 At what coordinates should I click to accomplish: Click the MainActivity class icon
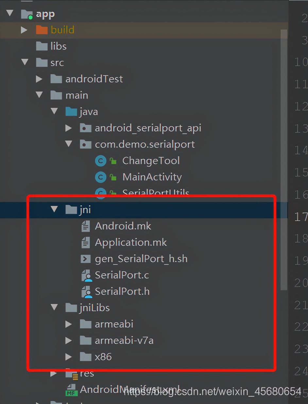[x=101, y=177]
